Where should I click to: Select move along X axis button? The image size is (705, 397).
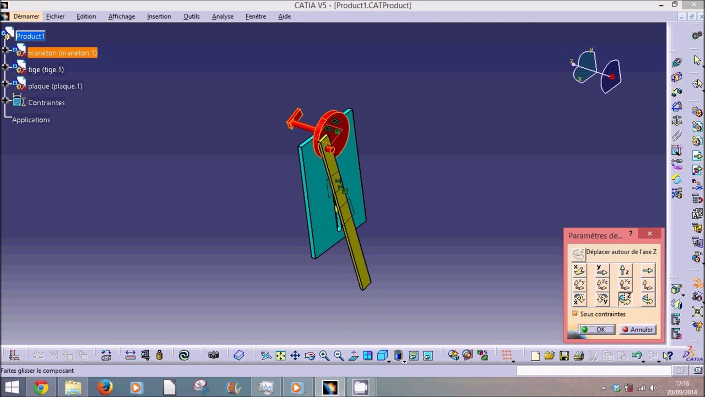click(579, 270)
